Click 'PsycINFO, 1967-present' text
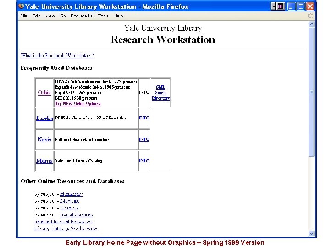The image size is (330, 248). coord(78,93)
